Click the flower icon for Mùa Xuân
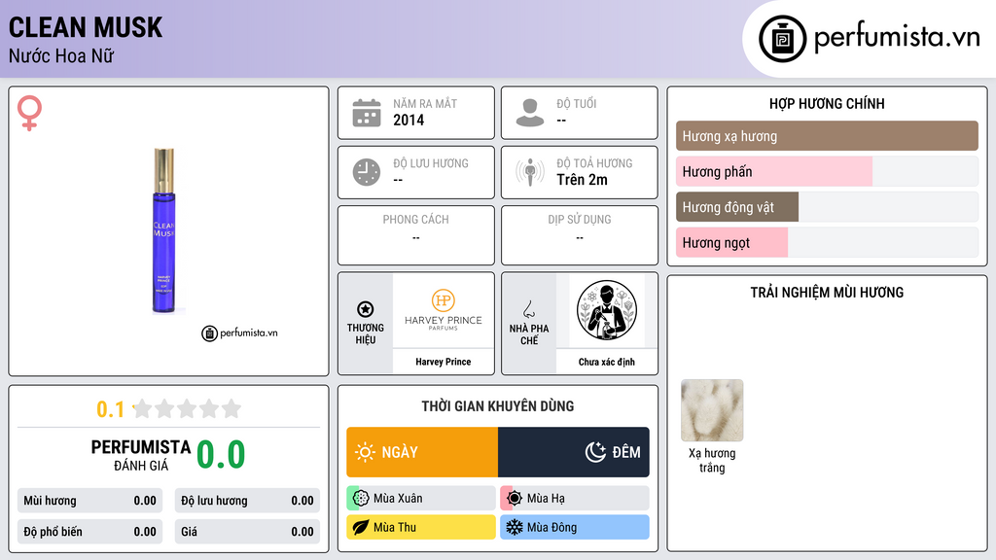Screen dimensions: 996x560 (x=361, y=499)
